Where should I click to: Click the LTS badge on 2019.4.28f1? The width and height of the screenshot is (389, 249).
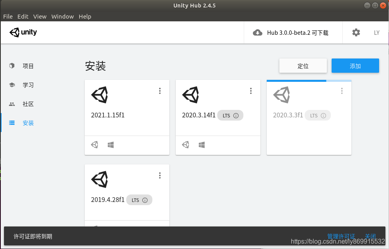pyautogui.click(x=139, y=200)
